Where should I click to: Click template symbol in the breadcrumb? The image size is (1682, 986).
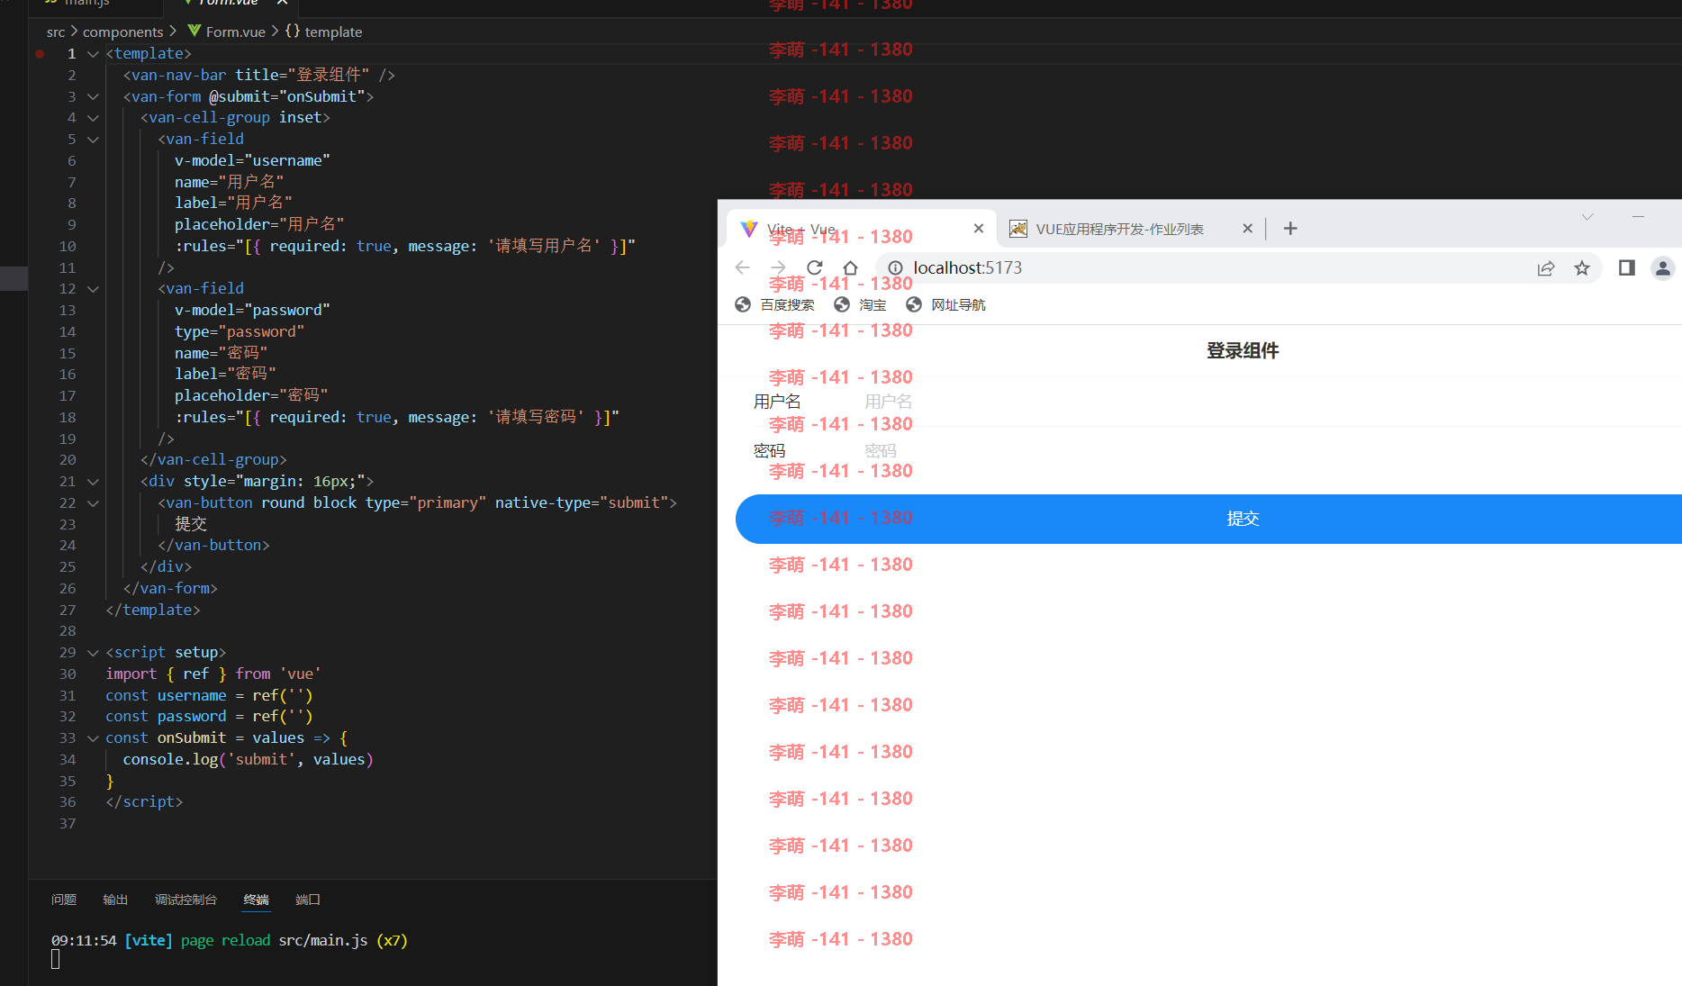click(333, 32)
